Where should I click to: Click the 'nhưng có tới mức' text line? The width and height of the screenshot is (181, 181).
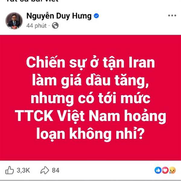coord(91,98)
